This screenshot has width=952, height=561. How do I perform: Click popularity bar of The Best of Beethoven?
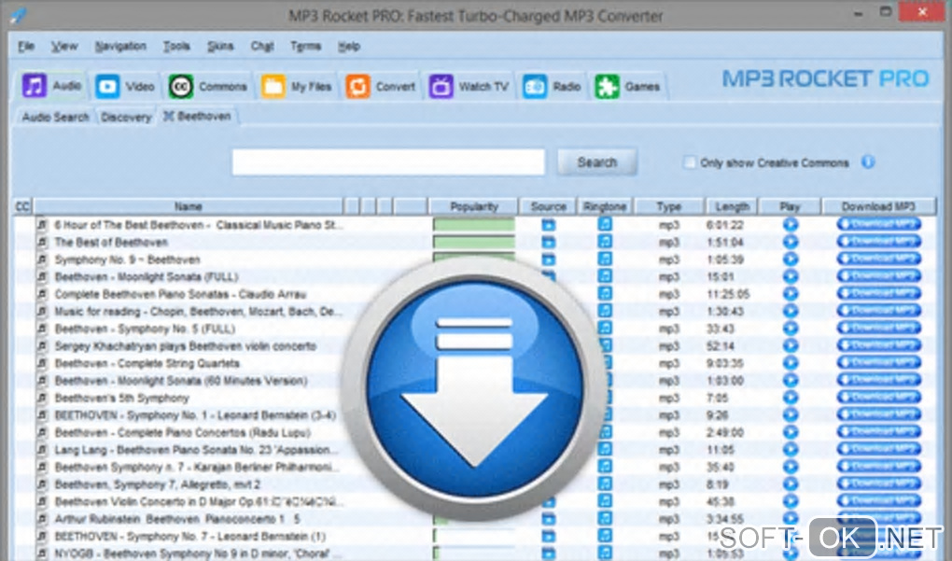click(473, 242)
